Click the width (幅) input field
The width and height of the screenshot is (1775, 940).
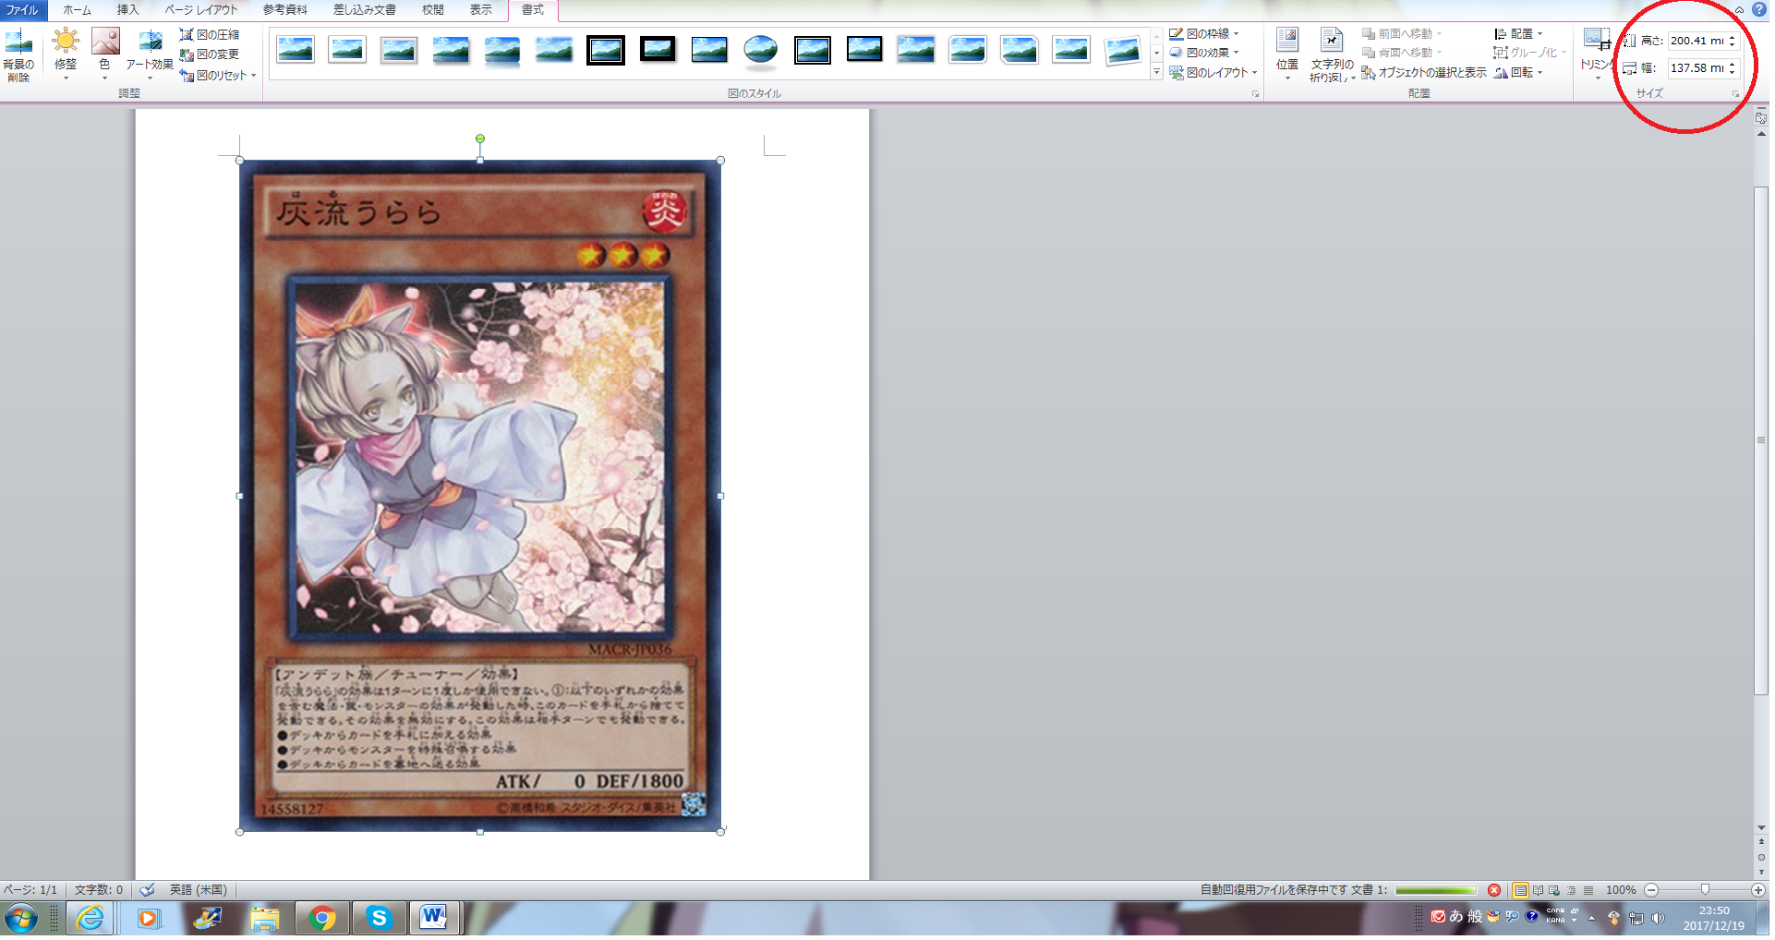point(1697,67)
